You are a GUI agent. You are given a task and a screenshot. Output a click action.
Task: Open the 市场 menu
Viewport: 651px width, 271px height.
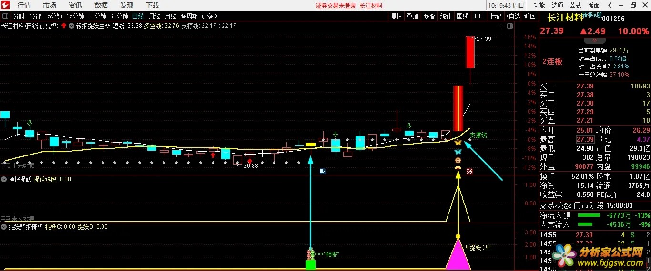50,5
